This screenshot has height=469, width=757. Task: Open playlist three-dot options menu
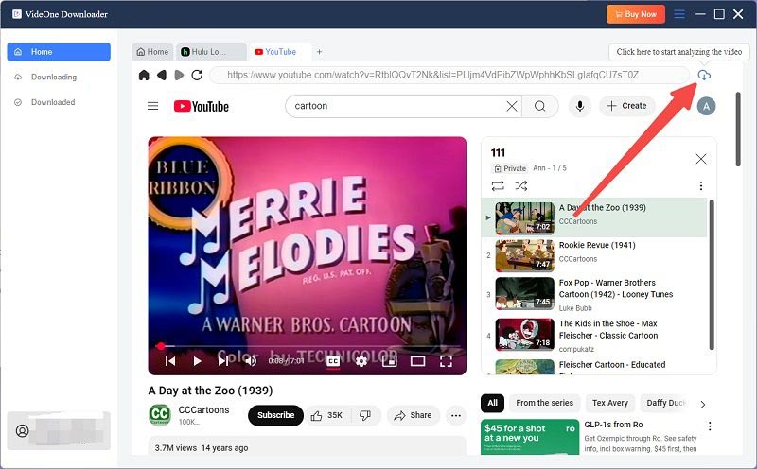[700, 186]
